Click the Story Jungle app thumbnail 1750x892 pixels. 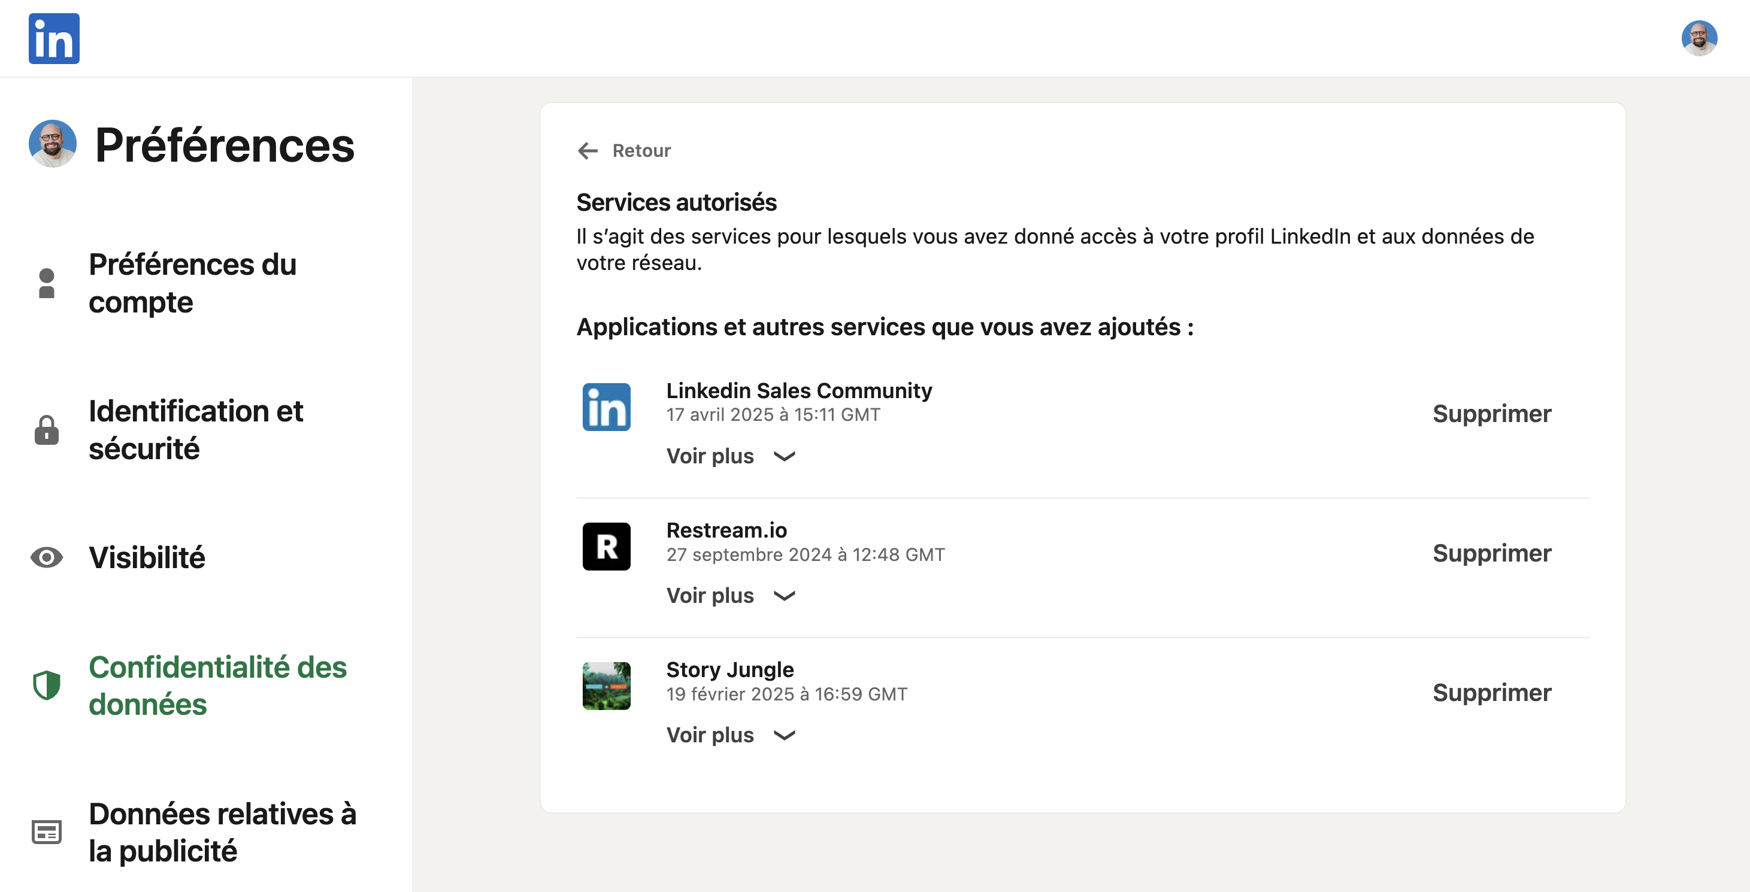(607, 686)
